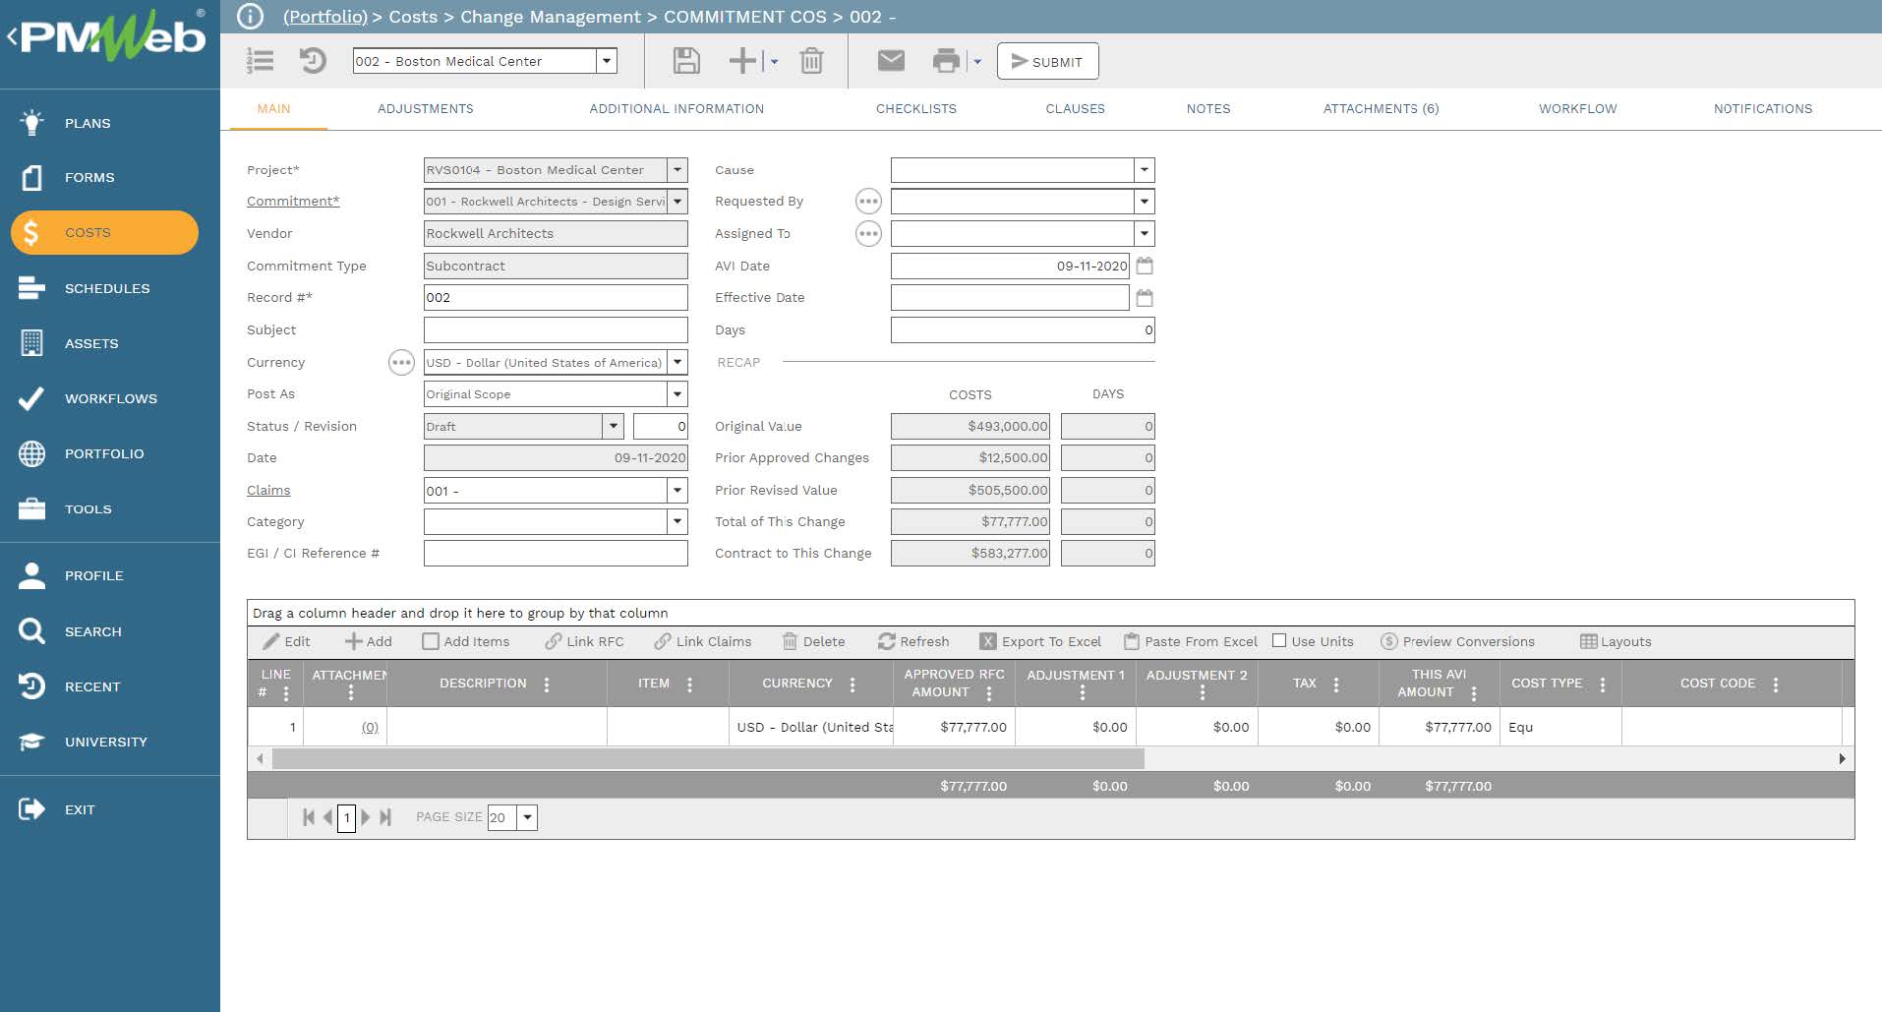Screen dimensions: 1882x1012
Task: Click the Submit button
Action: coord(1047,61)
